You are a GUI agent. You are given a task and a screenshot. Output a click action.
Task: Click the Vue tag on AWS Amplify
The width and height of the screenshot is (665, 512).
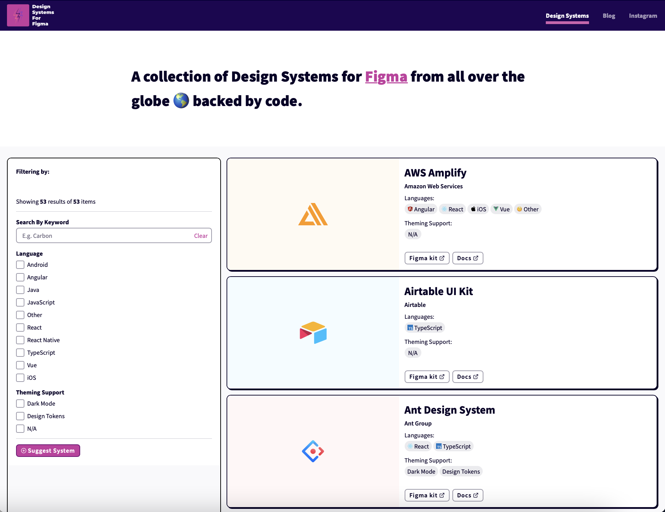[x=502, y=209]
